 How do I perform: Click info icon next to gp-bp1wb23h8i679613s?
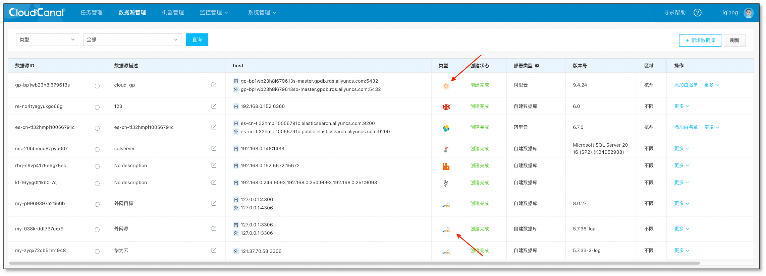[x=97, y=86]
